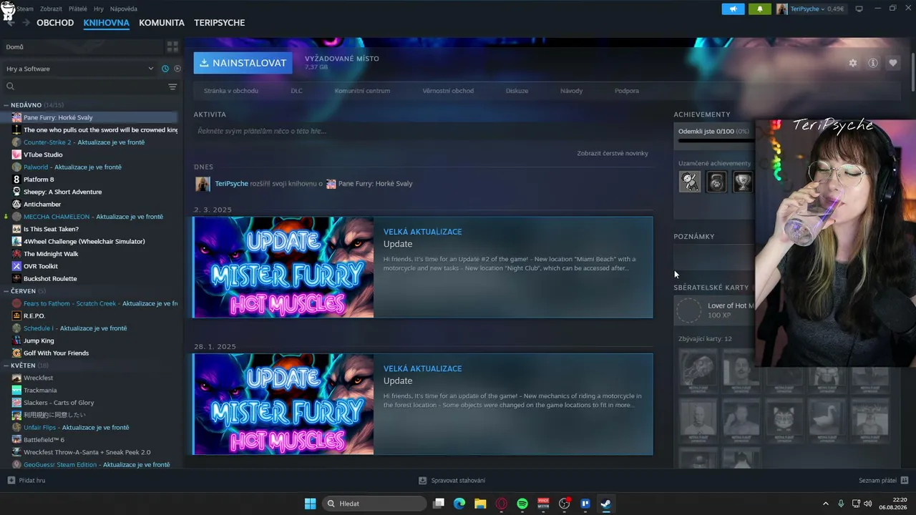Open Spotify from the taskbar

coord(522,504)
